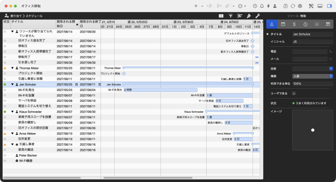The width and height of the screenshot is (336, 182).
Task: Expand the タイトル disclosure triangle in the inspector
Action: [268, 34]
